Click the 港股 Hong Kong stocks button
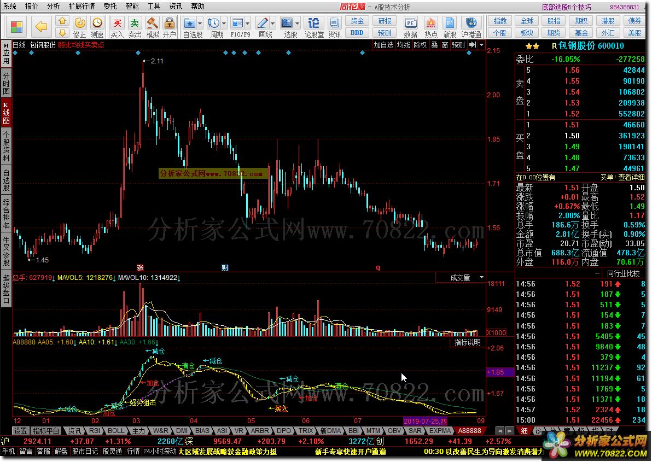Image resolution: width=652 pixels, height=462 pixels. pyautogui.click(x=608, y=21)
